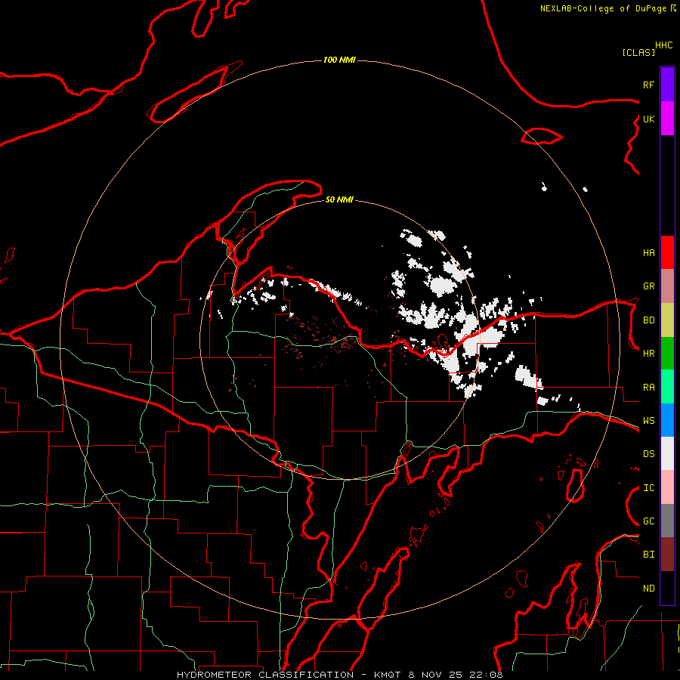Image resolution: width=680 pixels, height=680 pixels.
Task: Select the DS white legend swatch
Action: point(667,453)
